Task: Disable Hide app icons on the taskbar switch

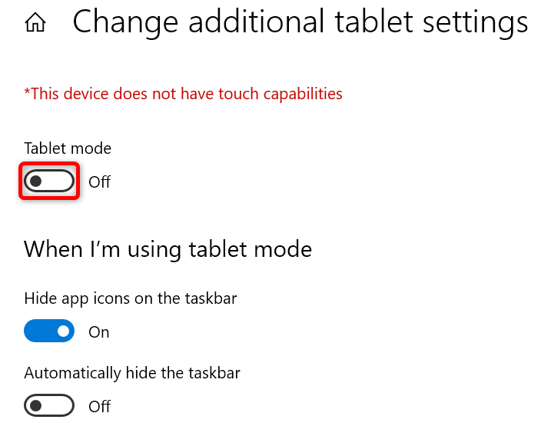Action: pyautogui.click(x=49, y=332)
